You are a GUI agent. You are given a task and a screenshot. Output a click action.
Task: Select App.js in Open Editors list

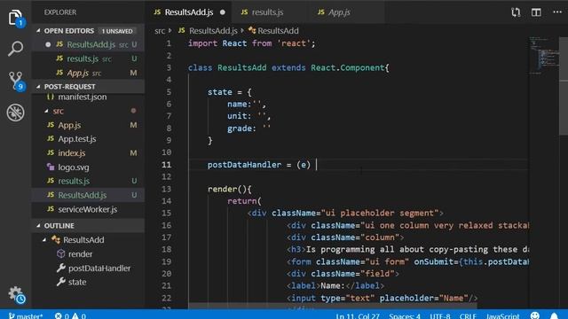88,73
